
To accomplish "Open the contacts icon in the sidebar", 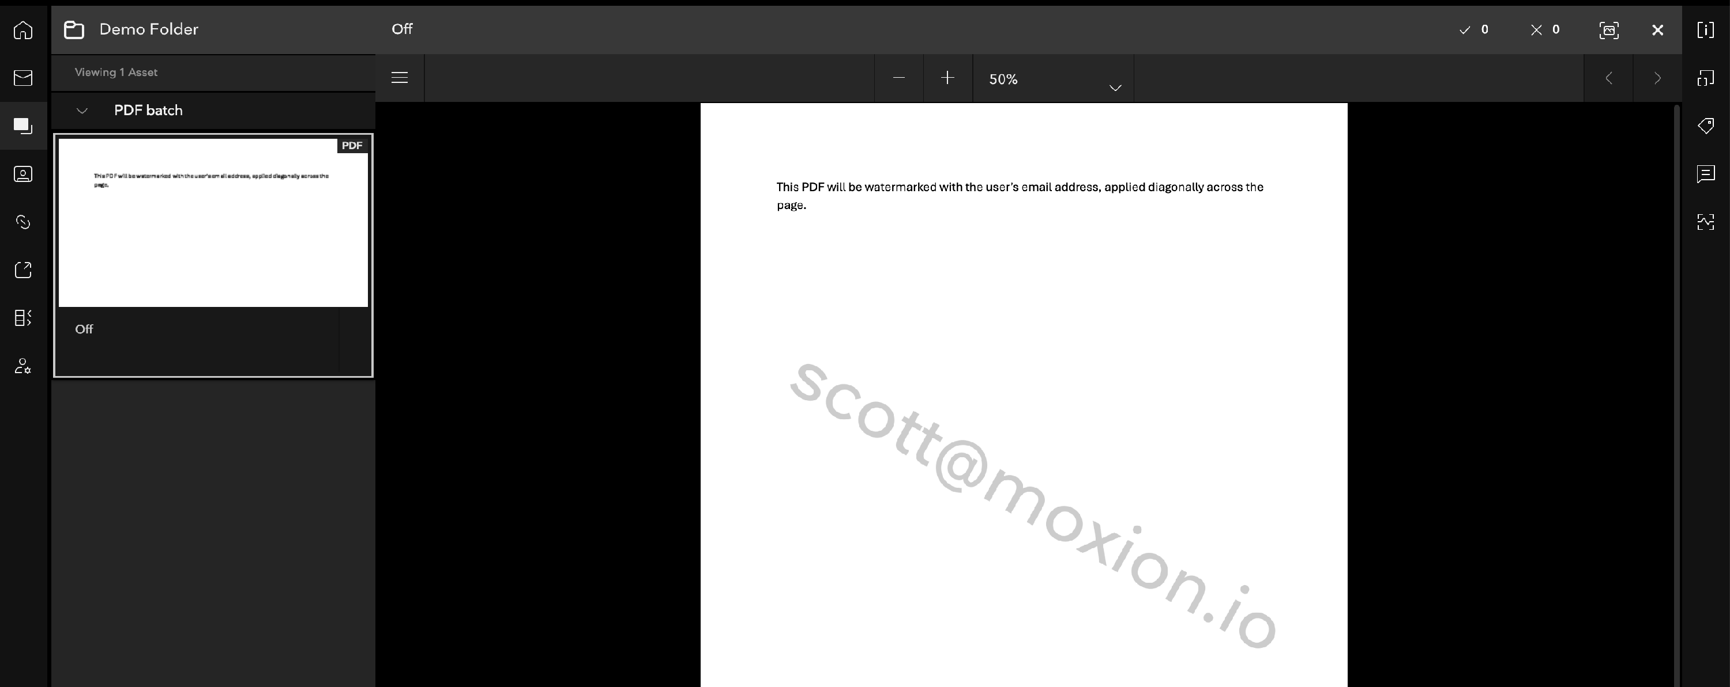I will pos(23,174).
